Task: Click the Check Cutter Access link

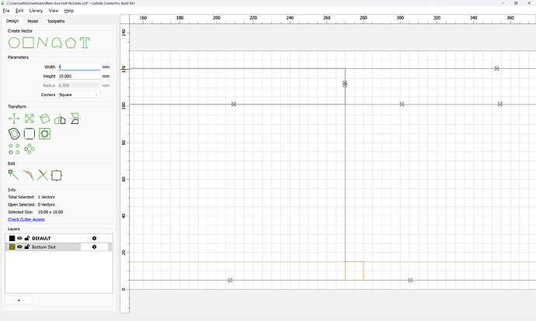Action: [x=26, y=219]
